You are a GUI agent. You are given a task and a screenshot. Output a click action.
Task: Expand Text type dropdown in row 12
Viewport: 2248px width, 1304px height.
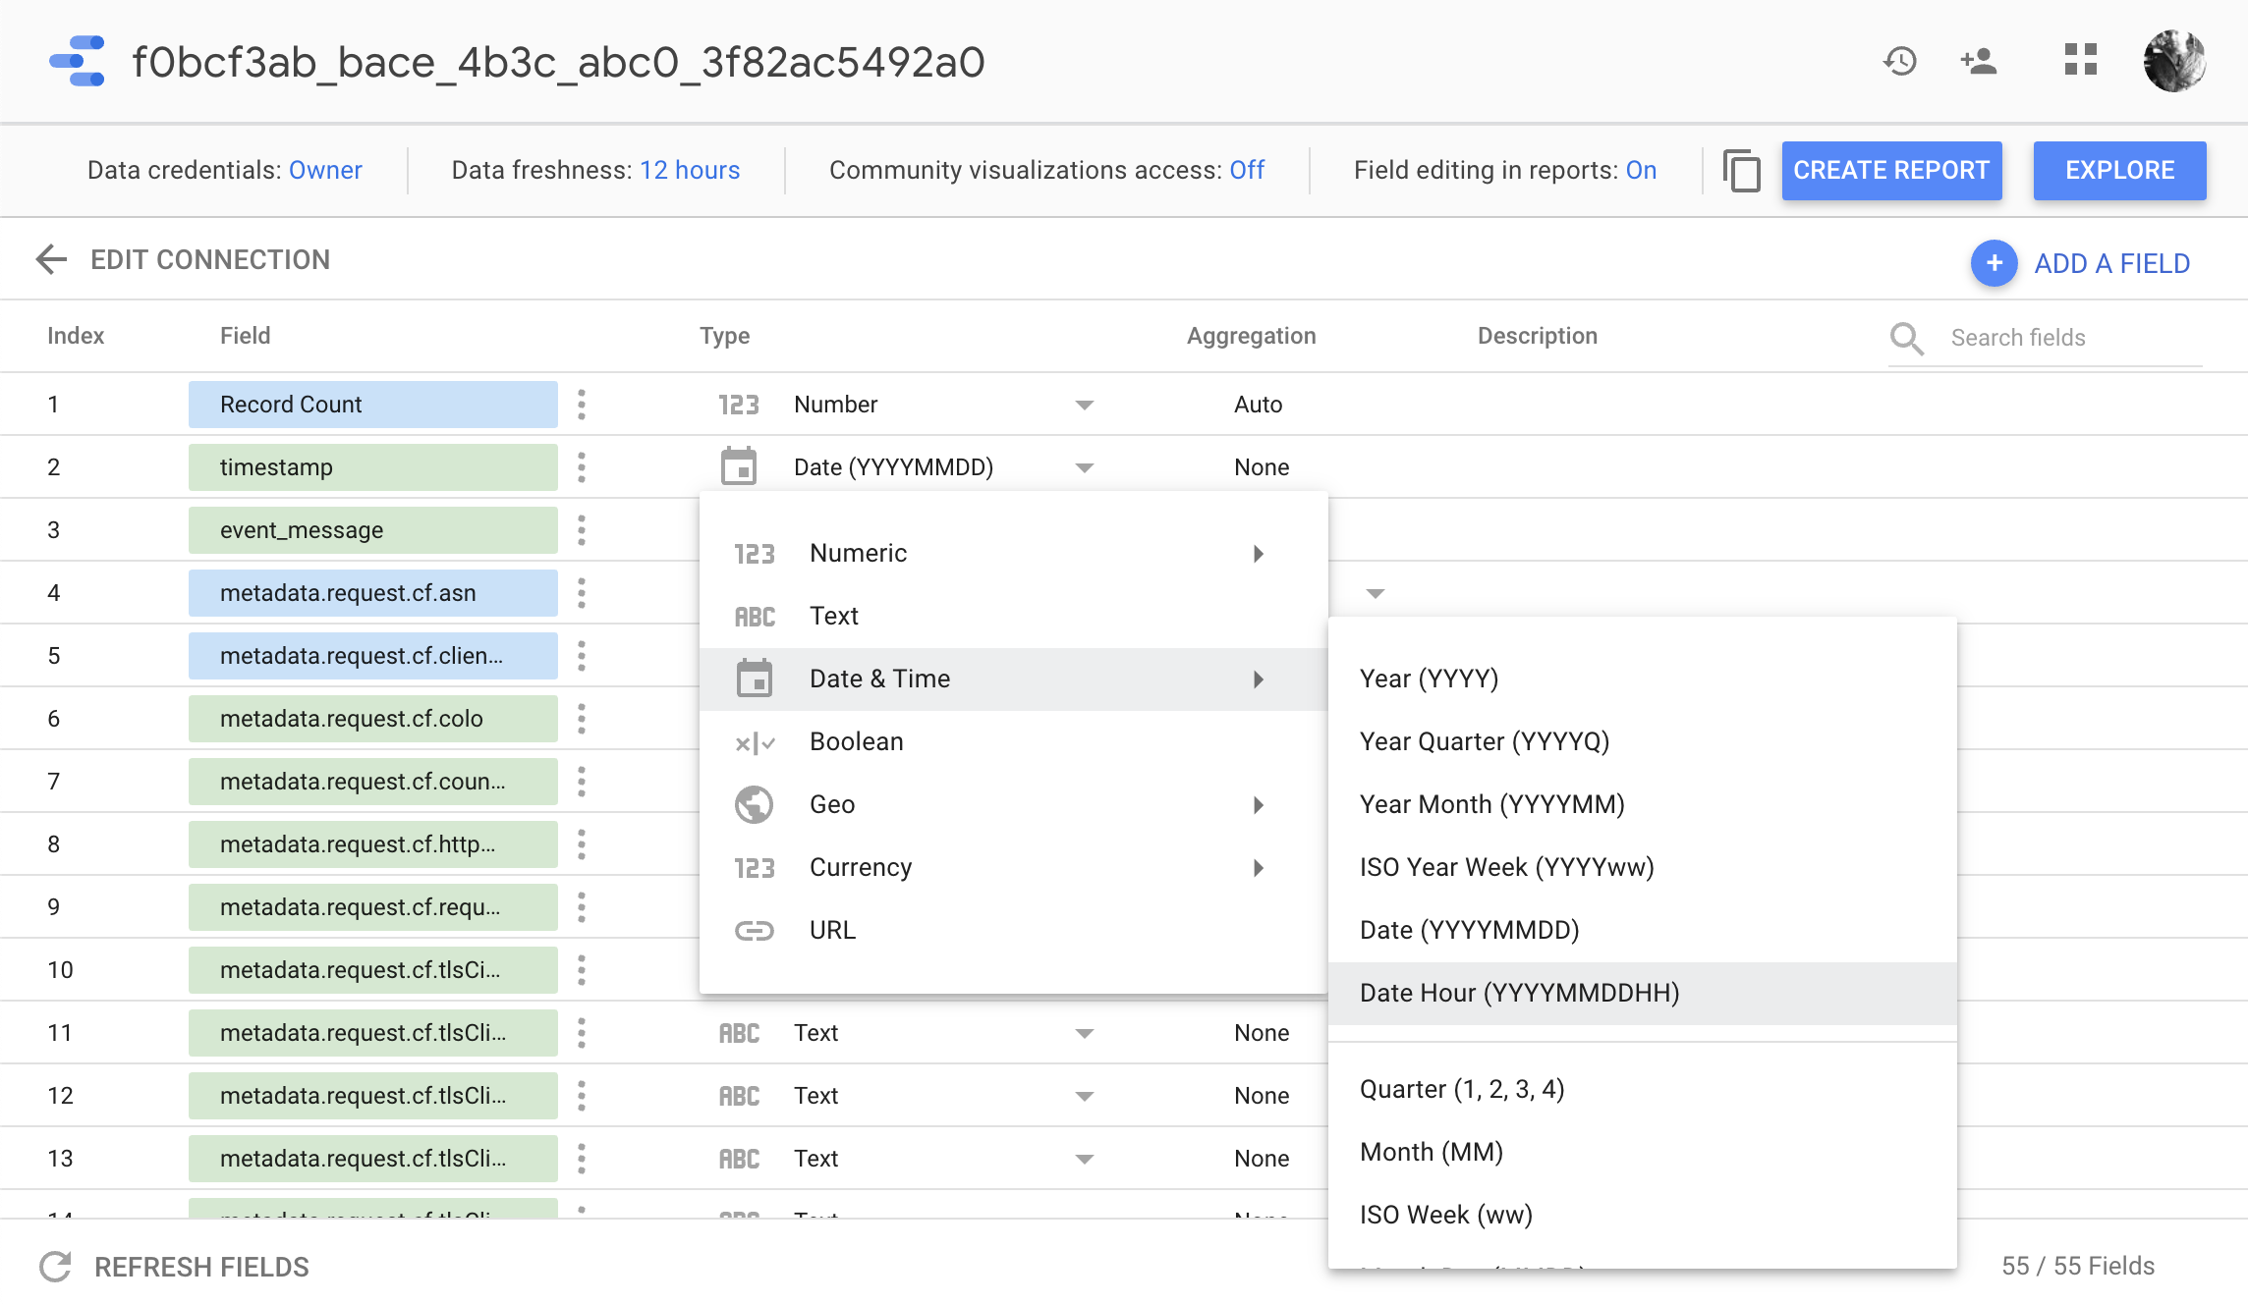click(x=1085, y=1097)
